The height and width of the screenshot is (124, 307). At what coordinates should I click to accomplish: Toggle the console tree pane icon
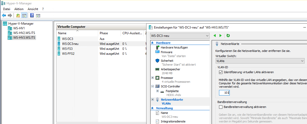coord(24,15)
